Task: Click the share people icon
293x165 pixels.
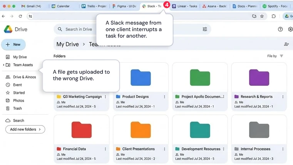Action: click(x=286, y=45)
